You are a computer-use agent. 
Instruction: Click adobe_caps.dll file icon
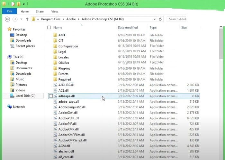pyautogui.click(x=55, y=102)
